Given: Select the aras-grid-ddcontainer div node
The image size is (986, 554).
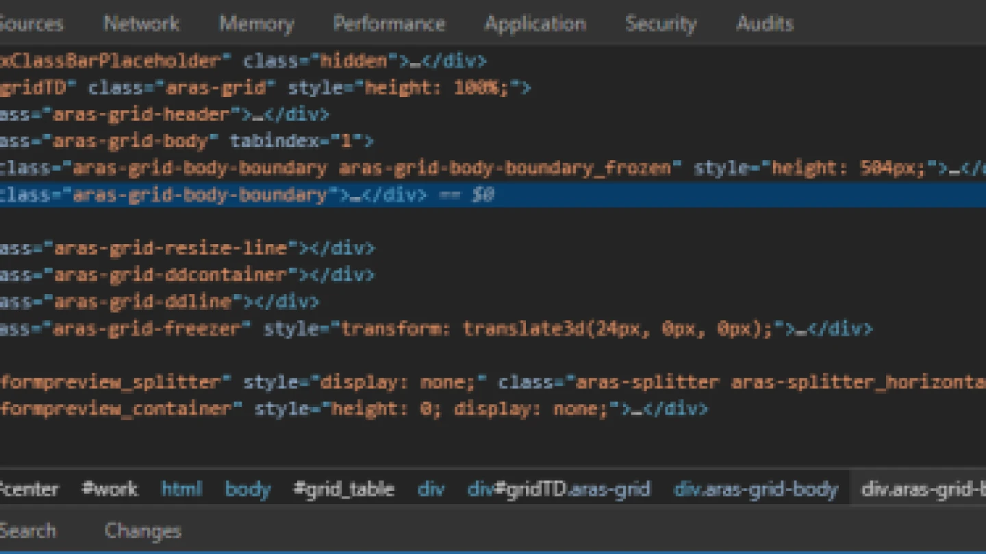Looking at the screenshot, I should coord(188,274).
